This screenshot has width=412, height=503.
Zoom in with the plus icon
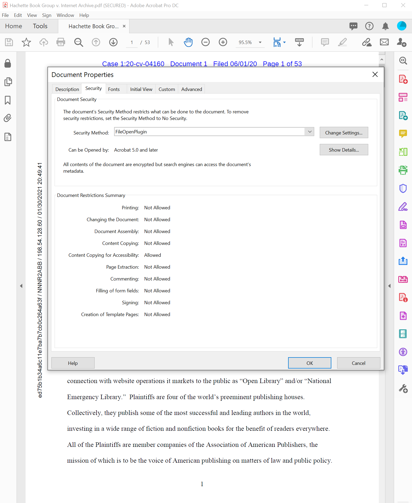[223, 42]
